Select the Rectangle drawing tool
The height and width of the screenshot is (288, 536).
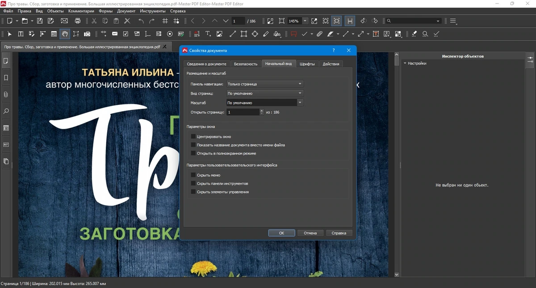(244, 33)
